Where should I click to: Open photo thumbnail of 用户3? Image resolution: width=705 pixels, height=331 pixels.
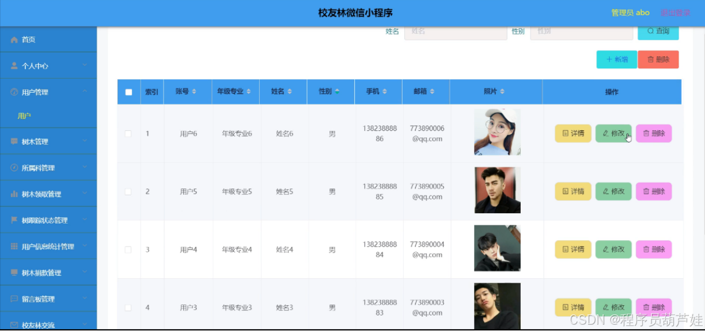(497, 306)
